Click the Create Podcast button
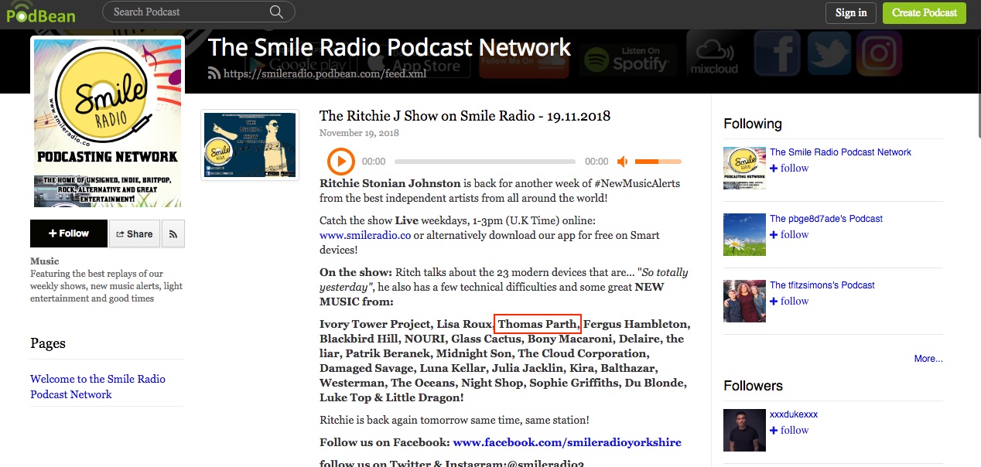Viewport: 981px width, 467px height. 925,12
